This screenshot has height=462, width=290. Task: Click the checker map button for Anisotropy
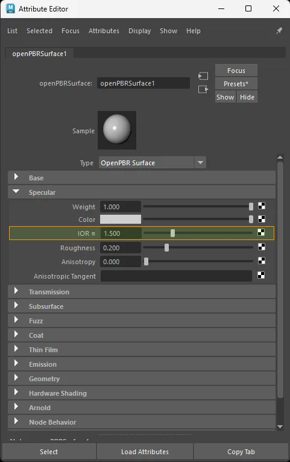[262, 261]
